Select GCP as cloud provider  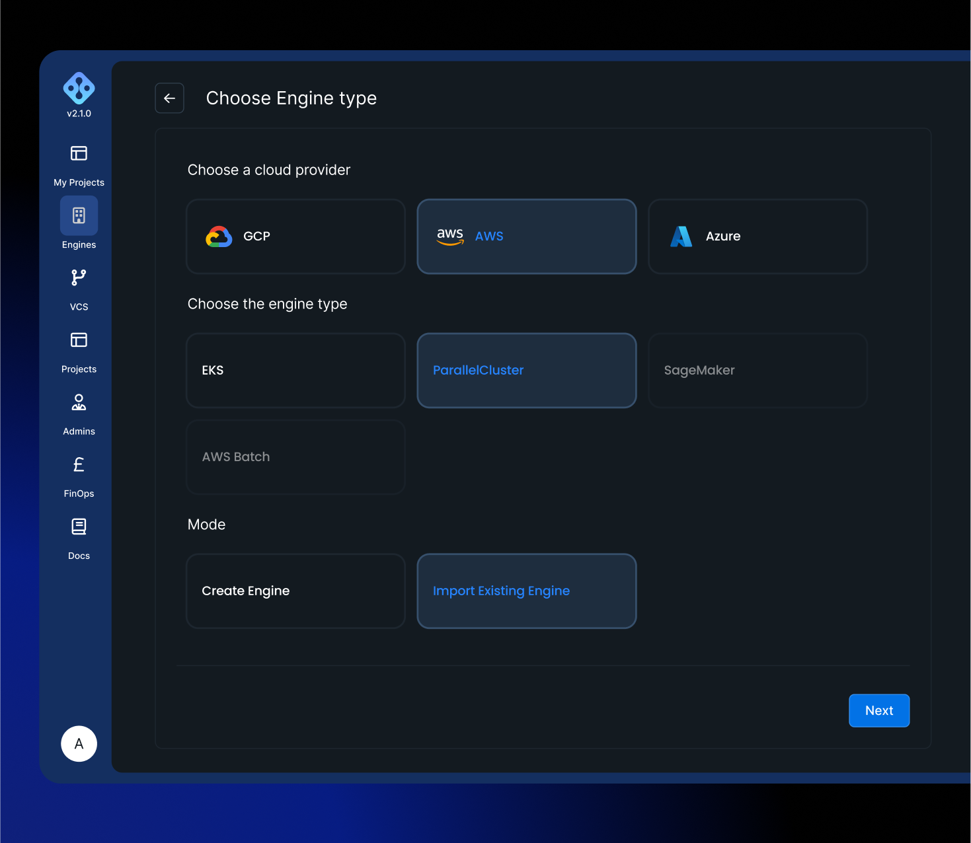[x=295, y=237]
